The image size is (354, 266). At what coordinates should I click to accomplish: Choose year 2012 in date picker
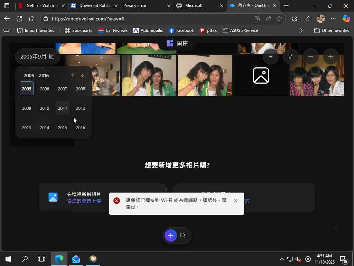80,108
